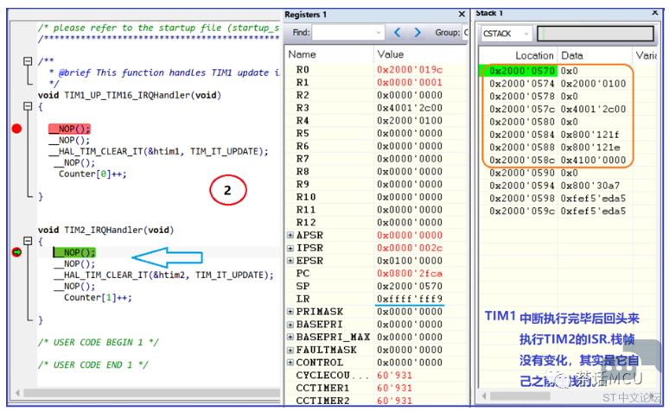Expand the IPSR register
669x411 pixels.
(x=290, y=248)
